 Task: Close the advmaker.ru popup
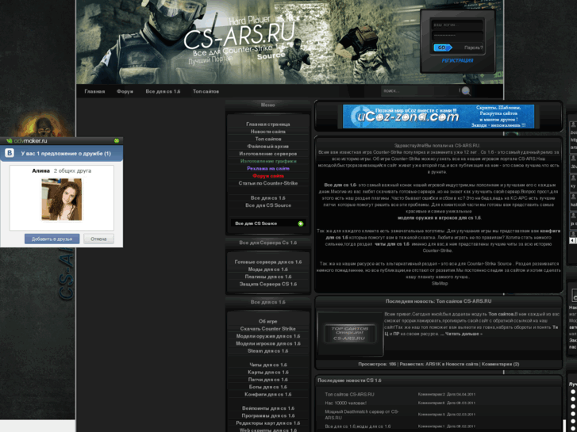click(117, 141)
